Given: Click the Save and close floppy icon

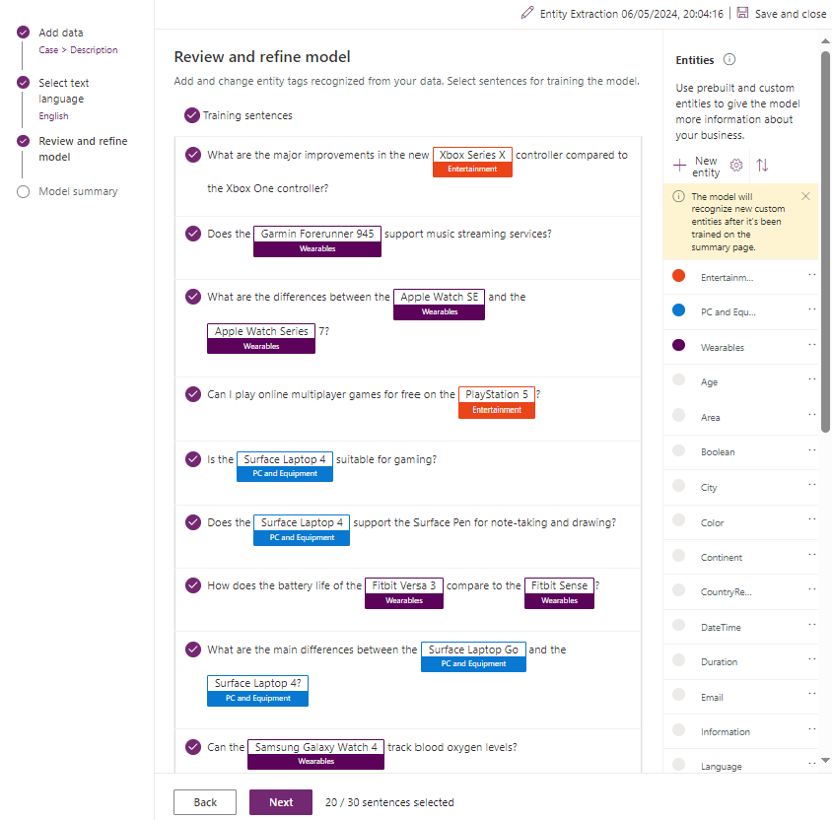Looking at the screenshot, I should point(743,13).
